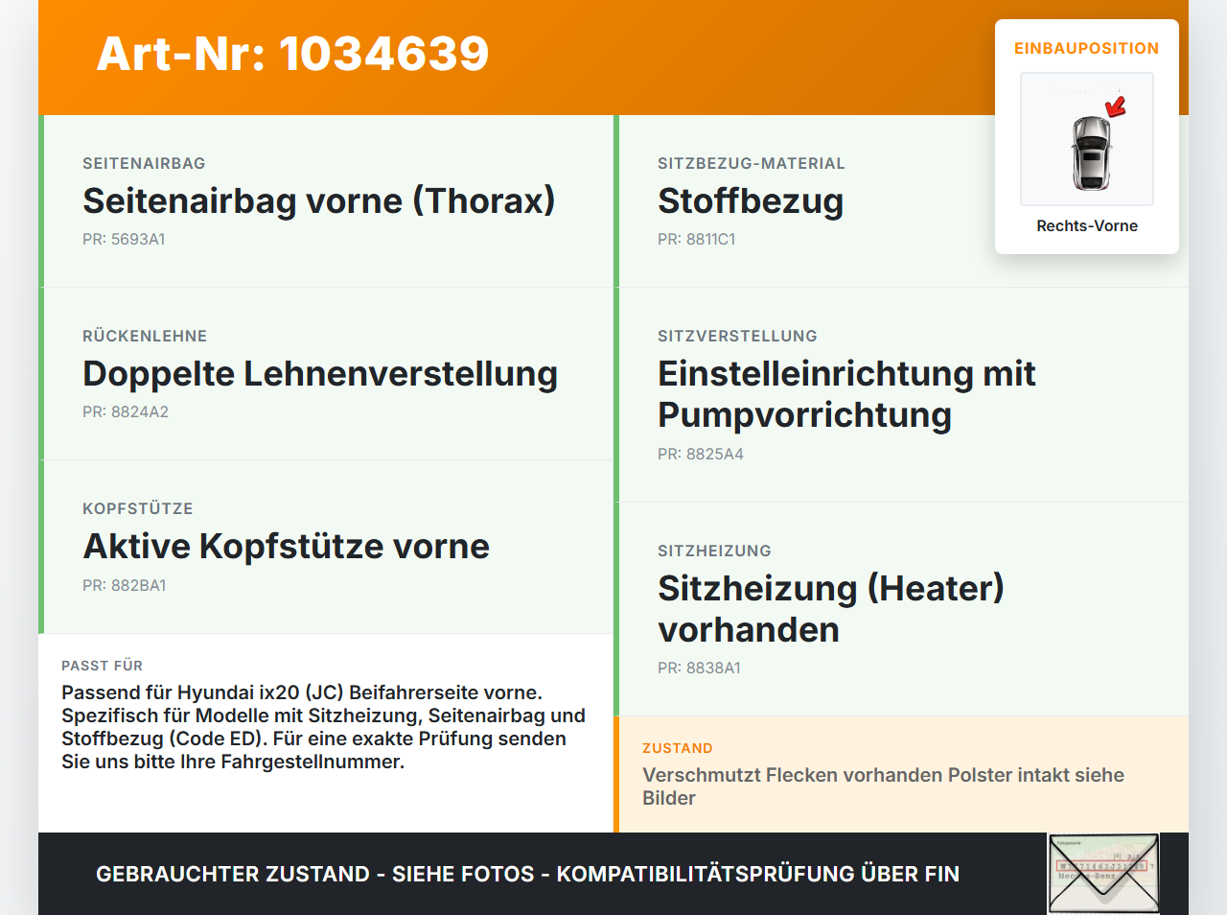Click the 'PASST FÜR' label
This screenshot has width=1227, height=915.
[102, 666]
